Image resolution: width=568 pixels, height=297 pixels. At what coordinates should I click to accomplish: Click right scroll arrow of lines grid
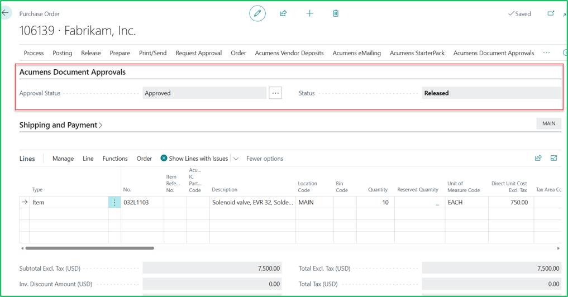pos(558,248)
